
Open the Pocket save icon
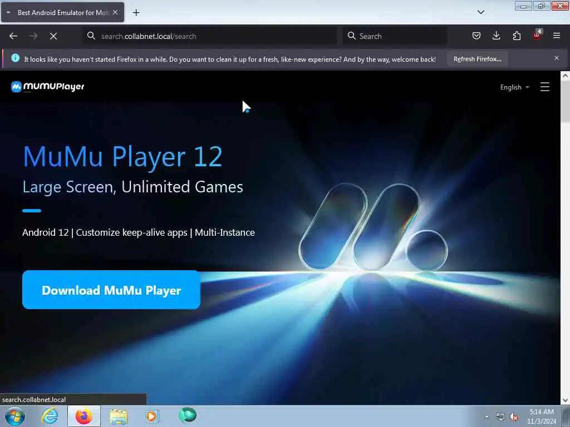point(476,36)
